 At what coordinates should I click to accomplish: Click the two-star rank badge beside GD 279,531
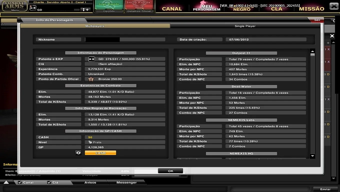click(91, 59)
